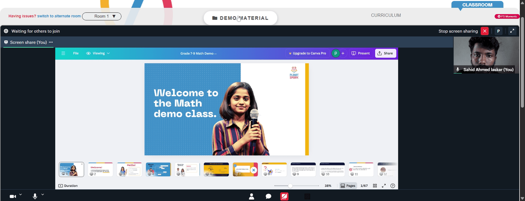
Task: Enter fullscreen mode for the meeting
Action: point(511,31)
